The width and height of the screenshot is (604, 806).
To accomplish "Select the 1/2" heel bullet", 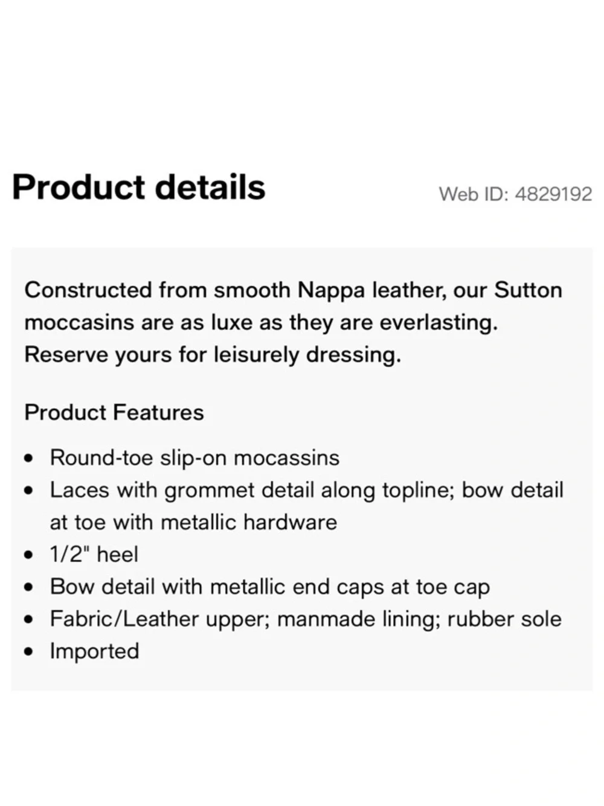I will point(94,554).
